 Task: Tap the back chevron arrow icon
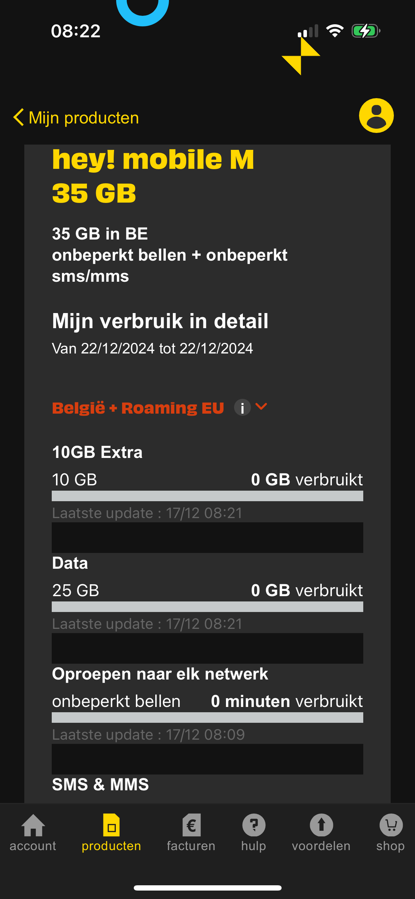pos(19,117)
